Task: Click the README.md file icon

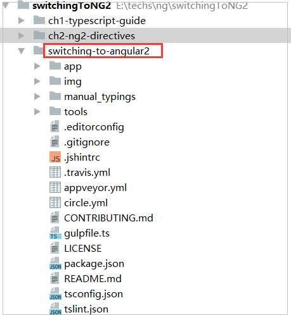Action: click(55, 278)
